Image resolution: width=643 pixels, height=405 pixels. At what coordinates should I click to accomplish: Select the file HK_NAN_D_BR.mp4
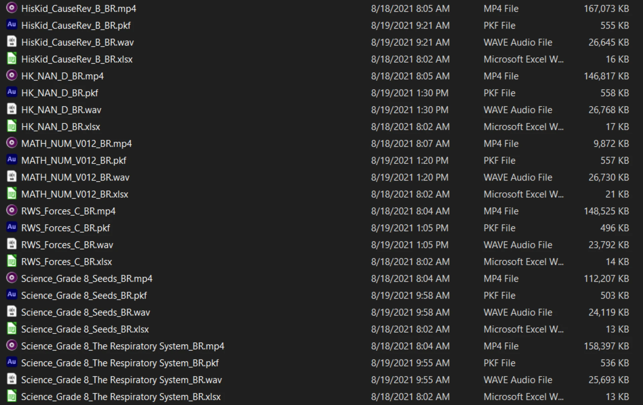[62, 76]
